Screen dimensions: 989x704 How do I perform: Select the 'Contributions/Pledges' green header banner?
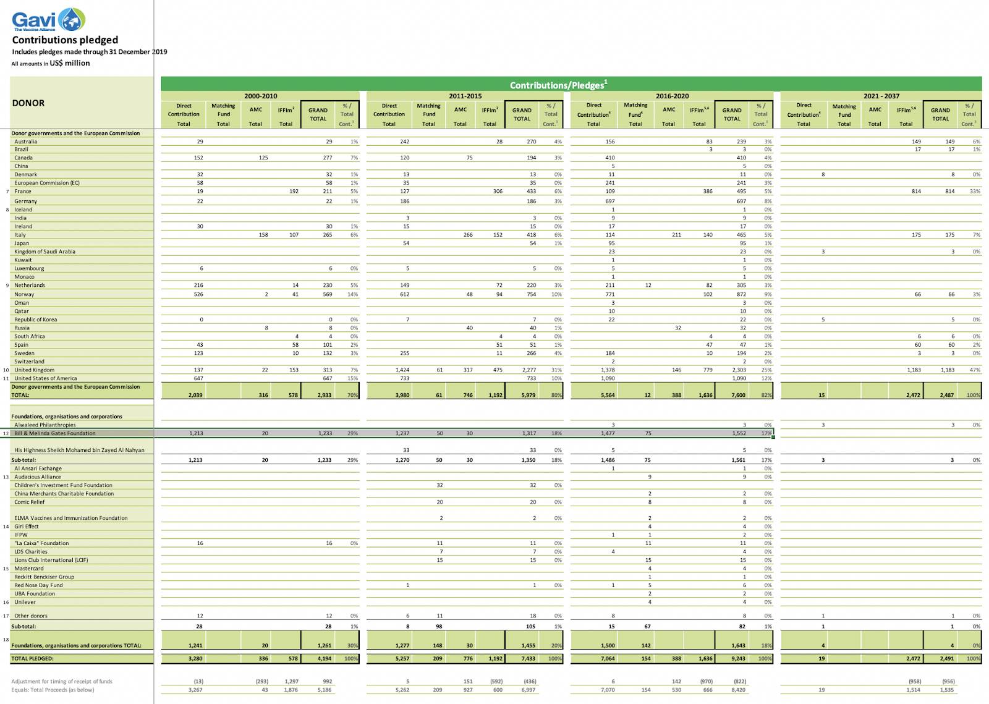pyautogui.click(x=571, y=85)
